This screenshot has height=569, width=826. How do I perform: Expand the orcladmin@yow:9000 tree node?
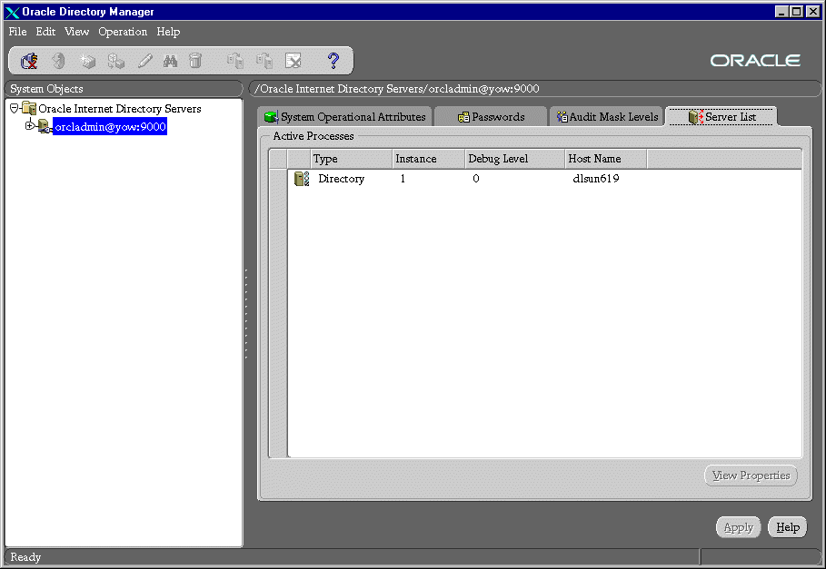click(x=29, y=126)
